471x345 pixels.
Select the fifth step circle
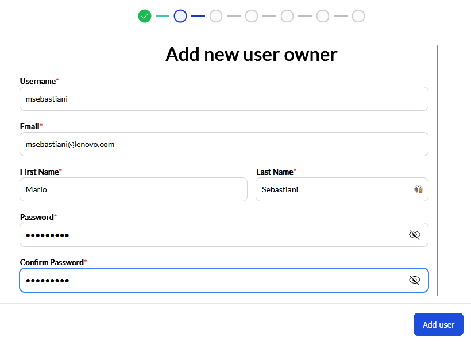[x=287, y=16]
